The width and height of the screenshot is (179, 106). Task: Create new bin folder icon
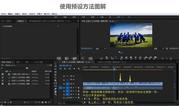point(42,102)
